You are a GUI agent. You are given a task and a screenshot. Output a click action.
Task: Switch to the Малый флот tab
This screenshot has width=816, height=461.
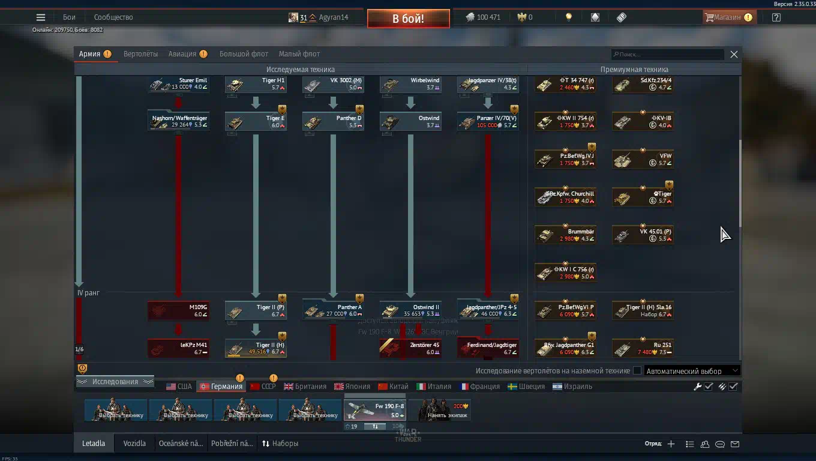click(x=299, y=54)
